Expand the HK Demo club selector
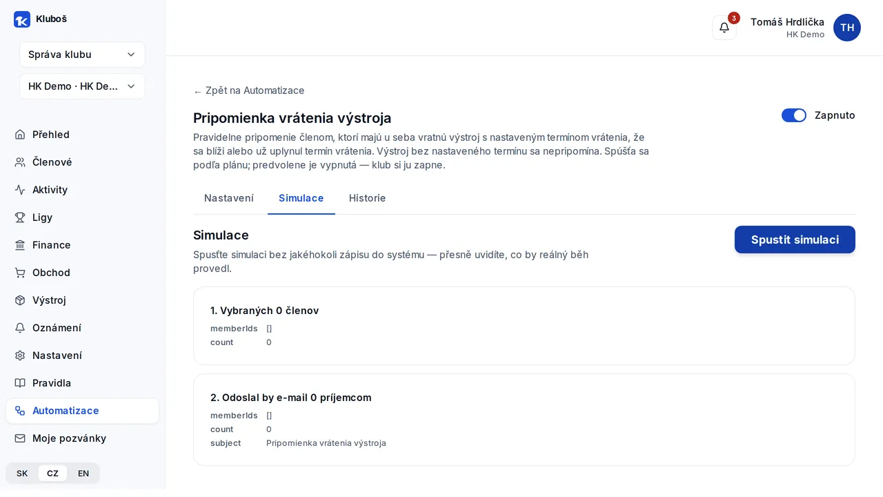883x497 pixels. pos(82,86)
